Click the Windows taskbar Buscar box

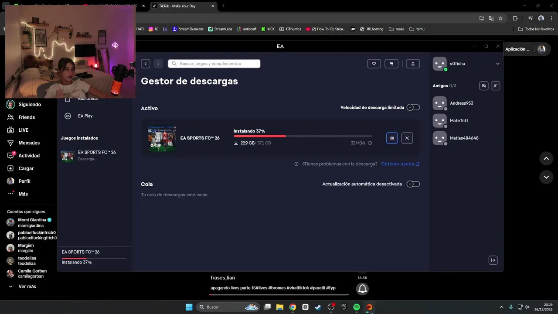tap(228, 307)
